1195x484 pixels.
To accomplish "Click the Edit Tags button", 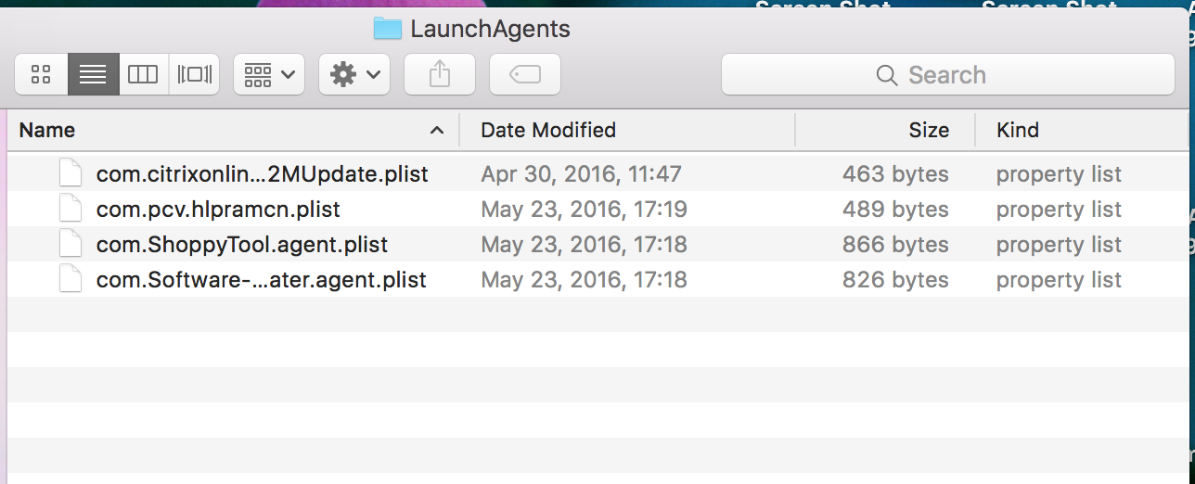I will tap(525, 75).
